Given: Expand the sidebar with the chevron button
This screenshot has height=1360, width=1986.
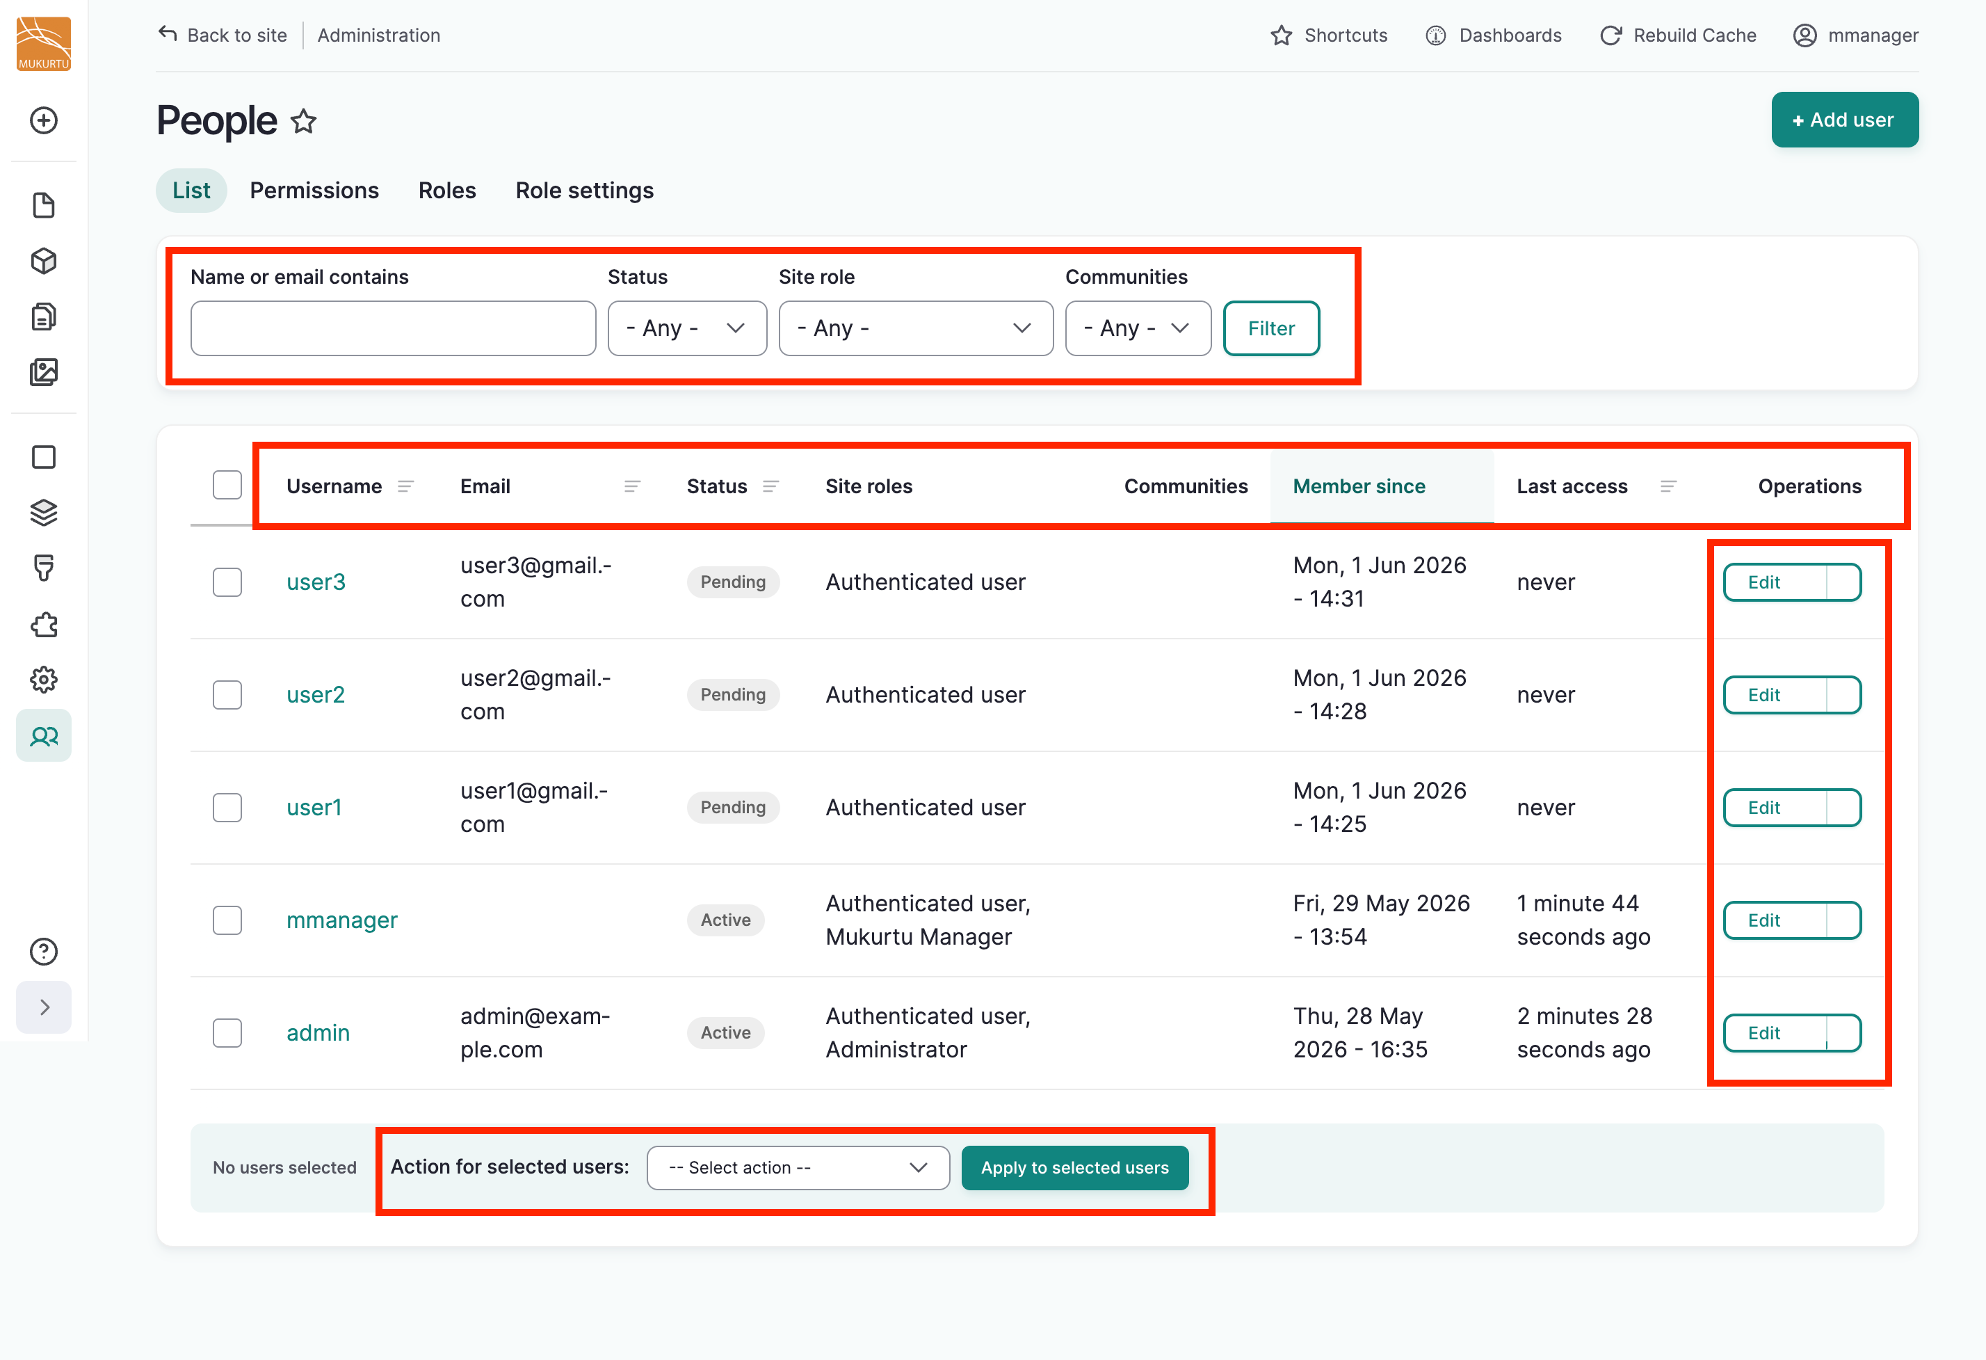Looking at the screenshot, I should tap(44, 1008).
